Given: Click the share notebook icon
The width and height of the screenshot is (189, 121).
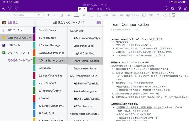Looking at the screenshot, I should coord(173,8).
